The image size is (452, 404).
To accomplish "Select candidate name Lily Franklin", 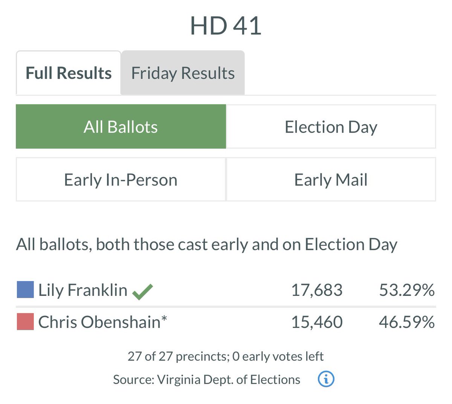I will (83, 290).
